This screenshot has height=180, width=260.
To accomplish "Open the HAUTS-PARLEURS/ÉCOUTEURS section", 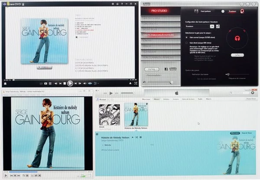I will [160, 35].
